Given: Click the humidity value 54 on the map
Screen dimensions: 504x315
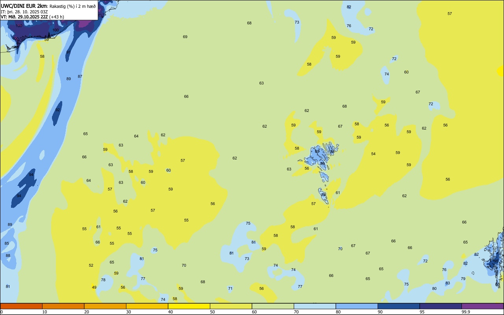Looking at the screenshot, I should click(x=373, y=154).
